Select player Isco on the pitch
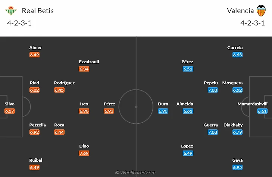272x177 pixels. click(84, 104)
